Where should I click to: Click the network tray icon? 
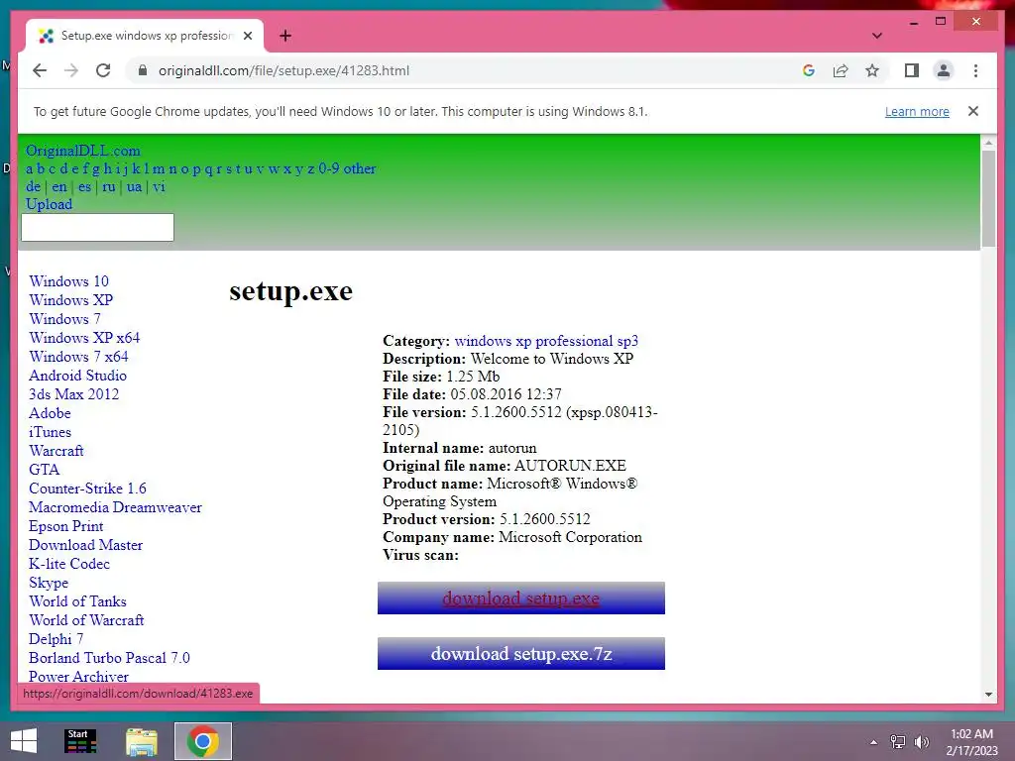[898, 742]
